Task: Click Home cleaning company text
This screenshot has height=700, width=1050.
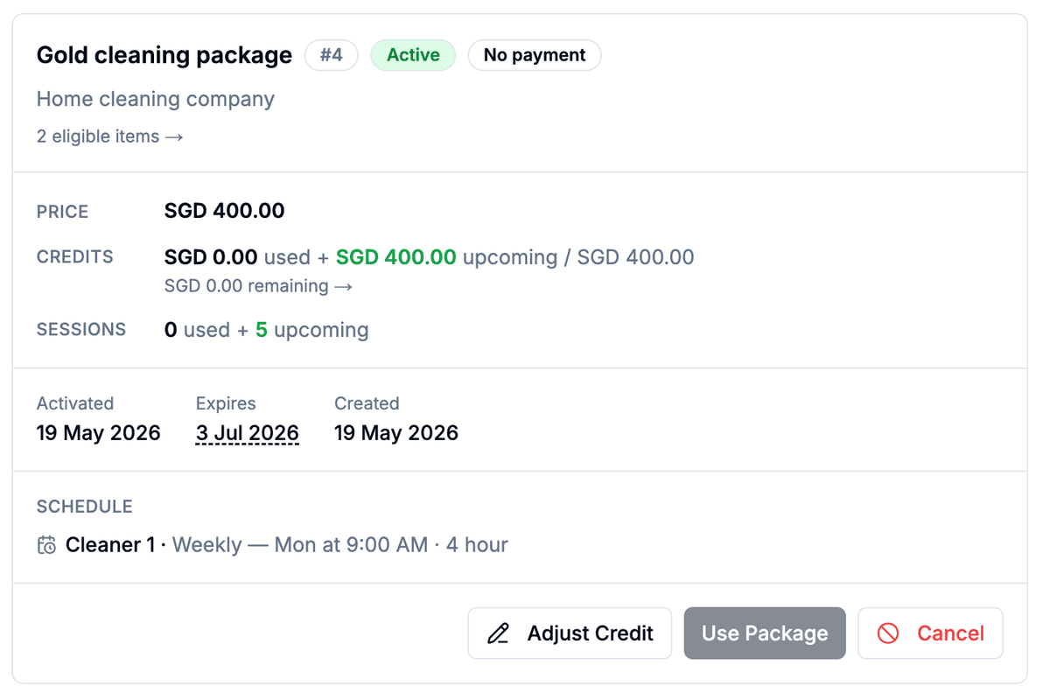Action: pyautogui.click(x=156, y=100)
